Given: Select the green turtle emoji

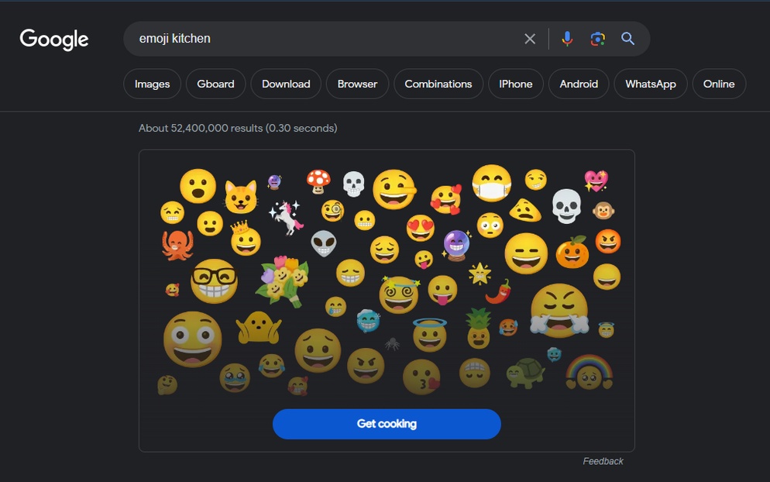Looking at the screenshot, I should (x=525, y=373).
